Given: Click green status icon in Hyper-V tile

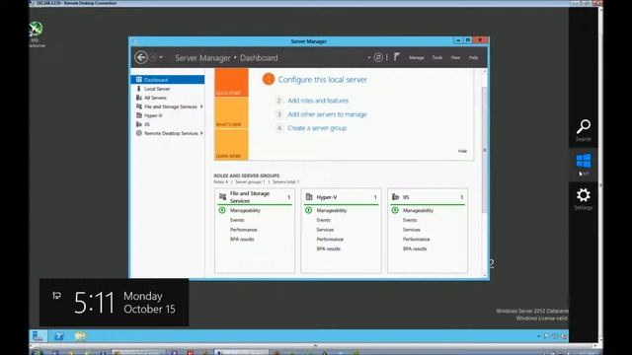Looking at the screenshot, I should point(309,210).
